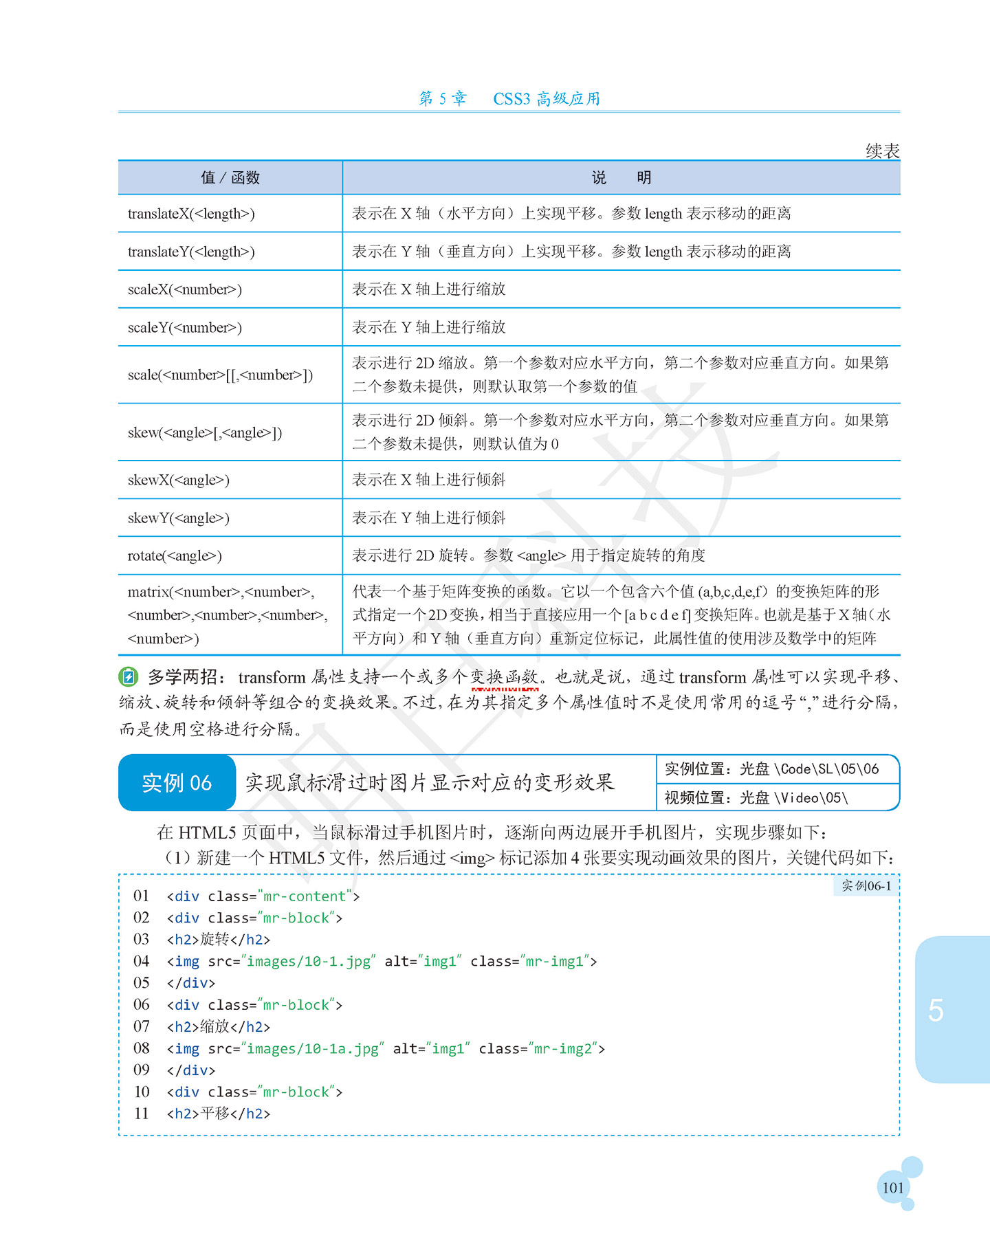Click the description starting "代表一个基于矩阵变换的函数"
Screen dimensions: 990x1260
tap(621, 615)
